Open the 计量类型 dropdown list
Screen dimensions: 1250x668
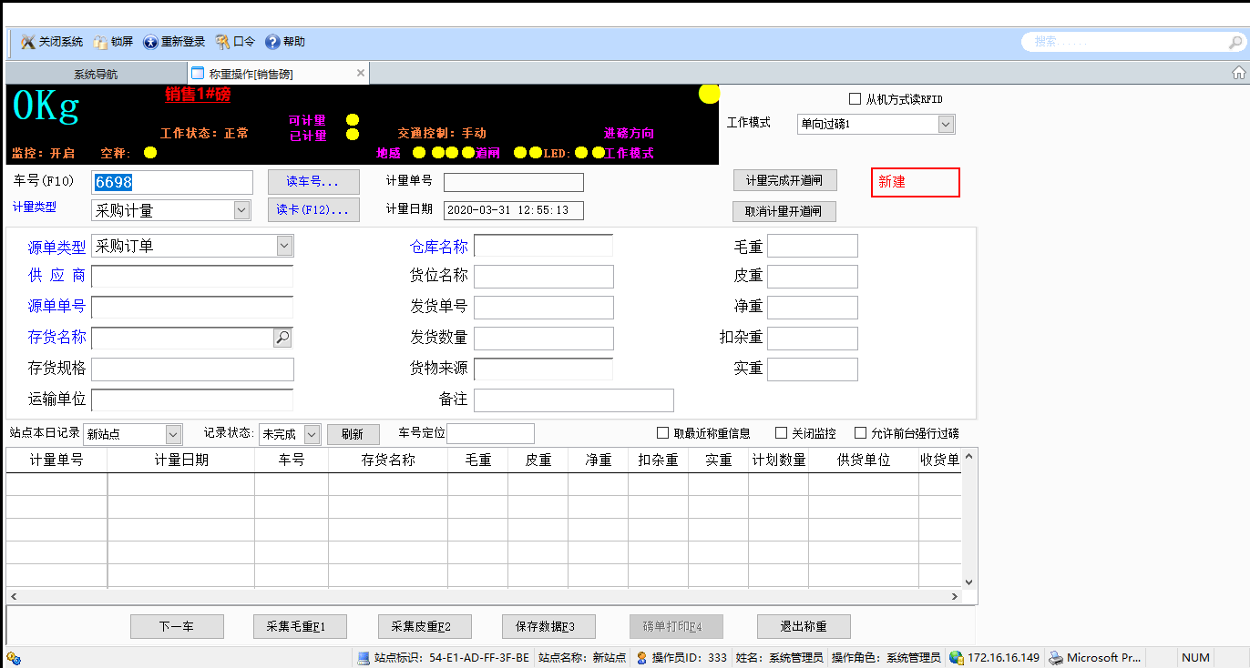(241, 210)
